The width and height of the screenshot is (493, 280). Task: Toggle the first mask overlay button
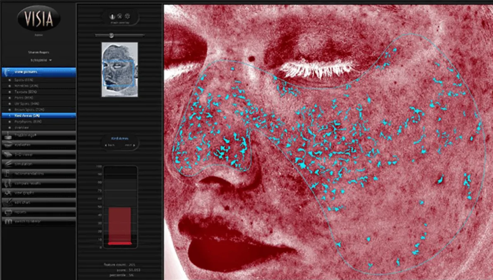pyautogui.click(x=112, y=16)
